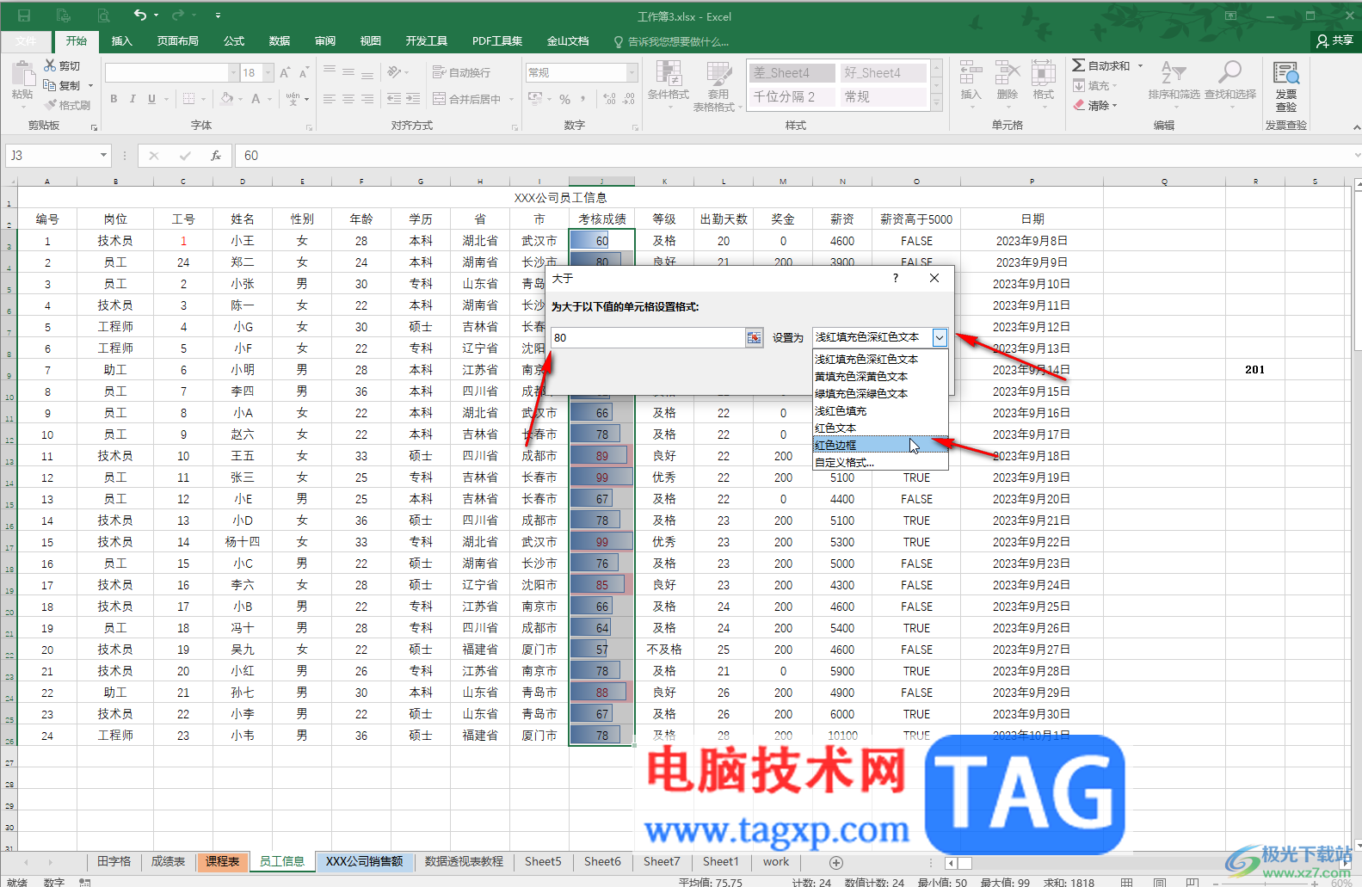Image resolution: width=1362 pixels, height=887 pixels.
Task: Toggle middle vertical alignment
Action: click(x=348, y=71)
